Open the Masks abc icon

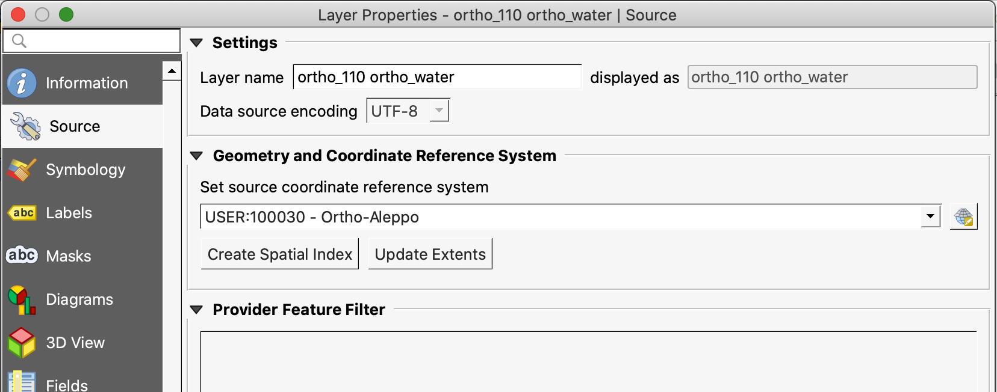pos(22,256)
